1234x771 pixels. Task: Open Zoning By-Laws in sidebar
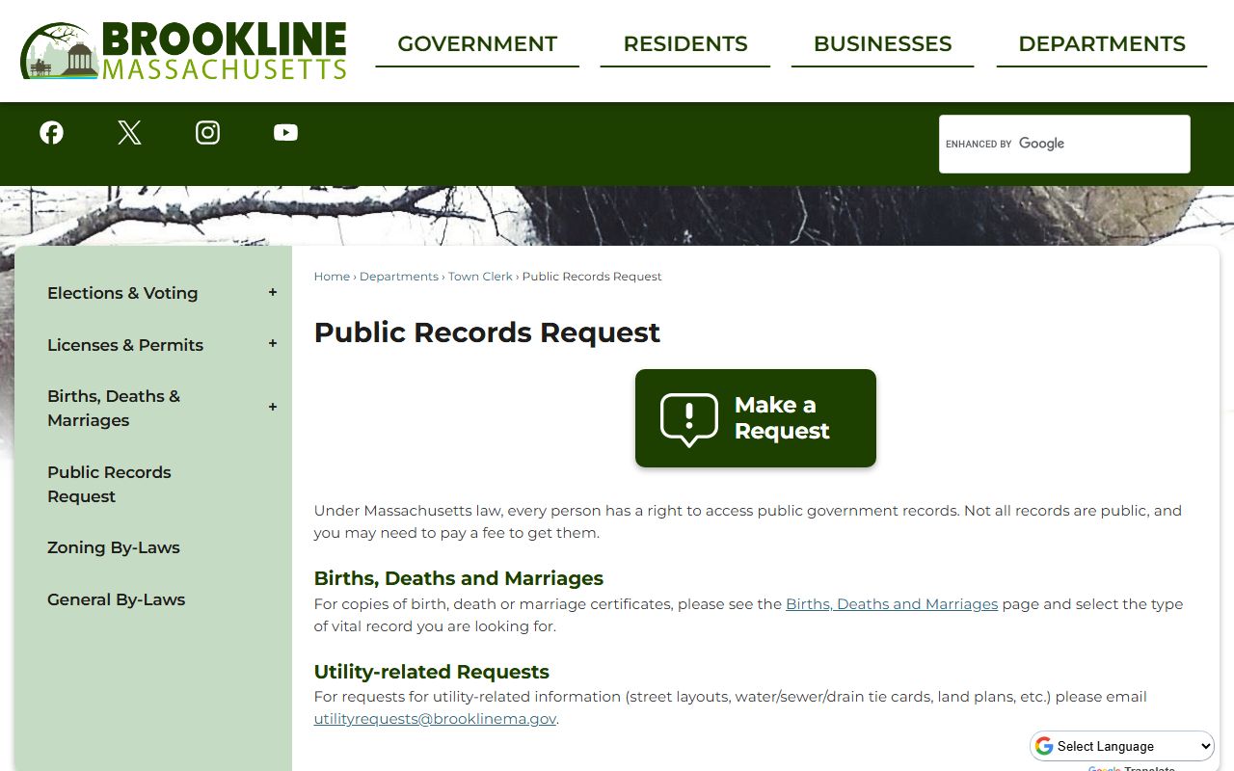[114, 547]
